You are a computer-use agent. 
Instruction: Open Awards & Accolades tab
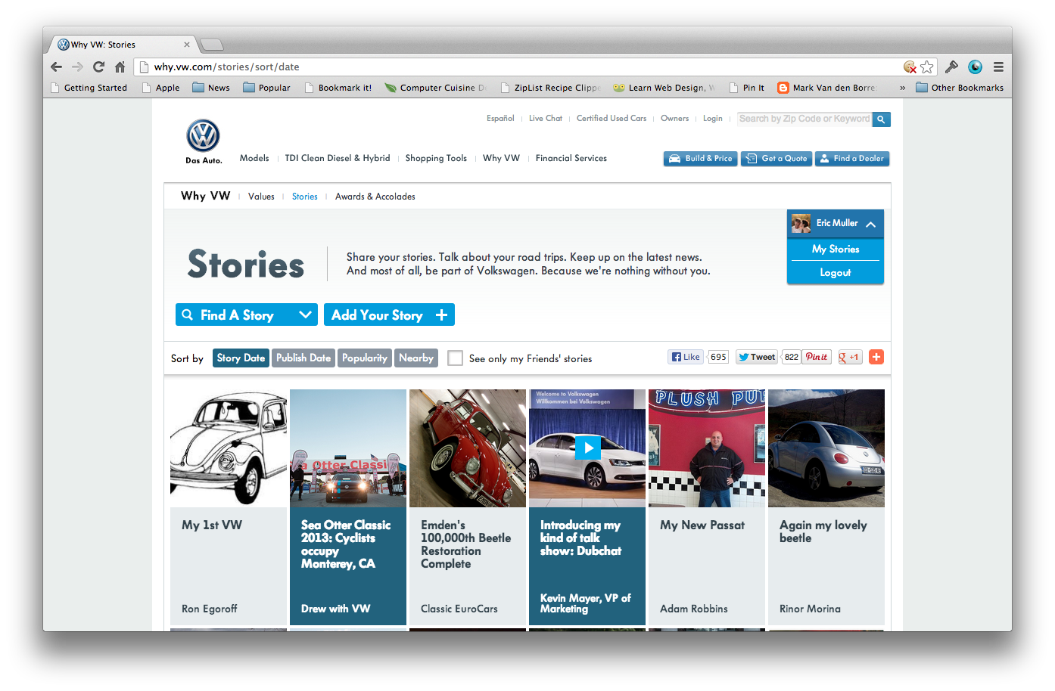click(375, 197)
